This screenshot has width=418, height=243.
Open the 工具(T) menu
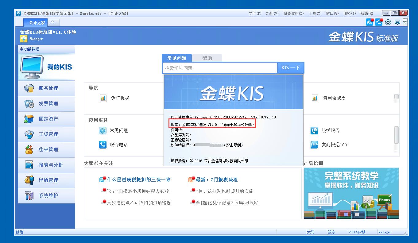[x=315, y=13]
